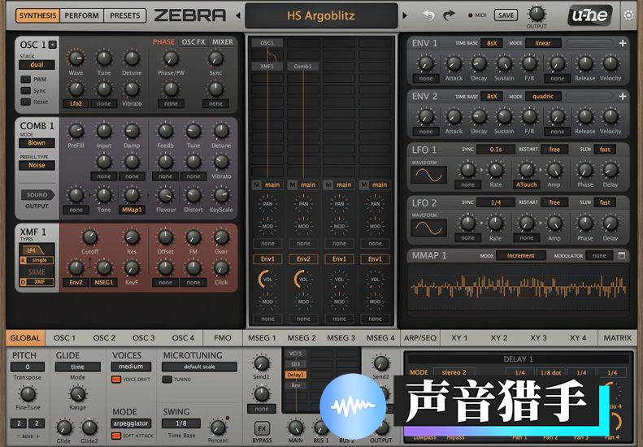Click the Env2 volume source on the second lane
The width and height of the screenshot is (643, 447).
(303, 258)
